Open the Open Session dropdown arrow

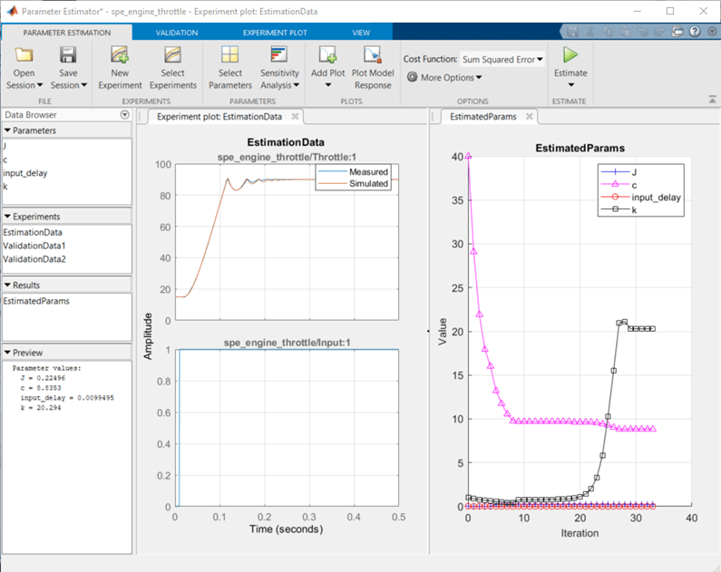click(x=40, y=85)
